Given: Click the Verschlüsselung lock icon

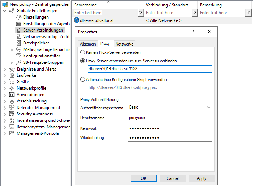Looking at the screenshot, I should (12, 101).
